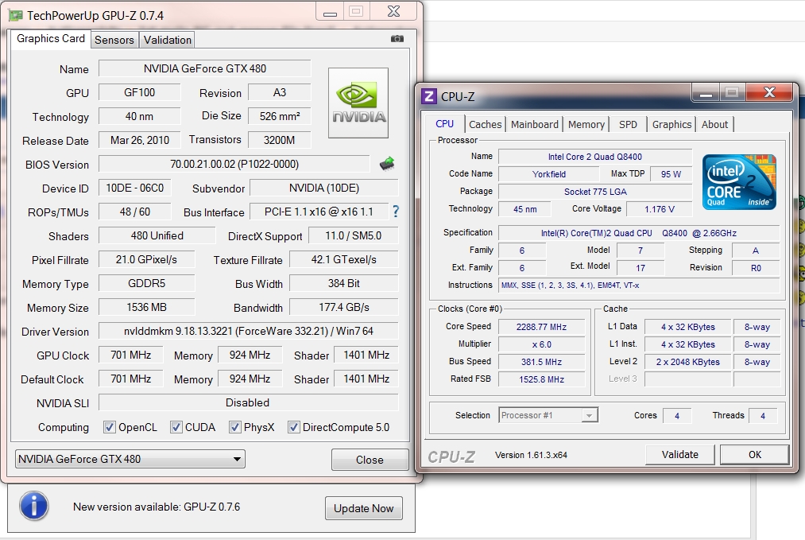
Task: Click the CPU-Z purple Z title icon
Action: click(x=428, y=96)
